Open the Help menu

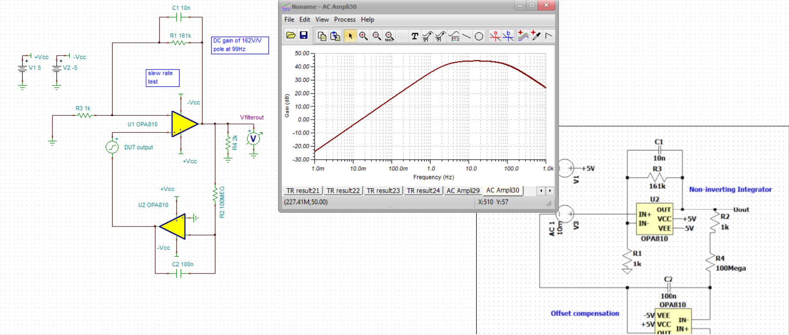coord(368,20)
